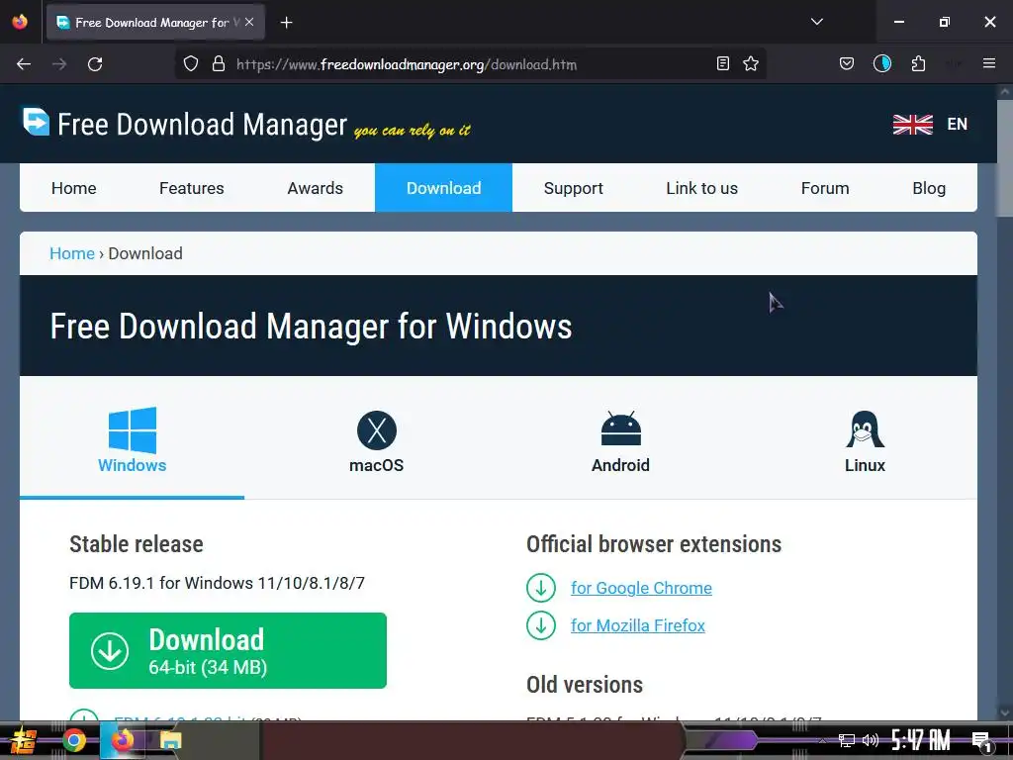Click the Official browser extensions heading
Screen dimensions: 1013x760
click(x=654, y=544)
